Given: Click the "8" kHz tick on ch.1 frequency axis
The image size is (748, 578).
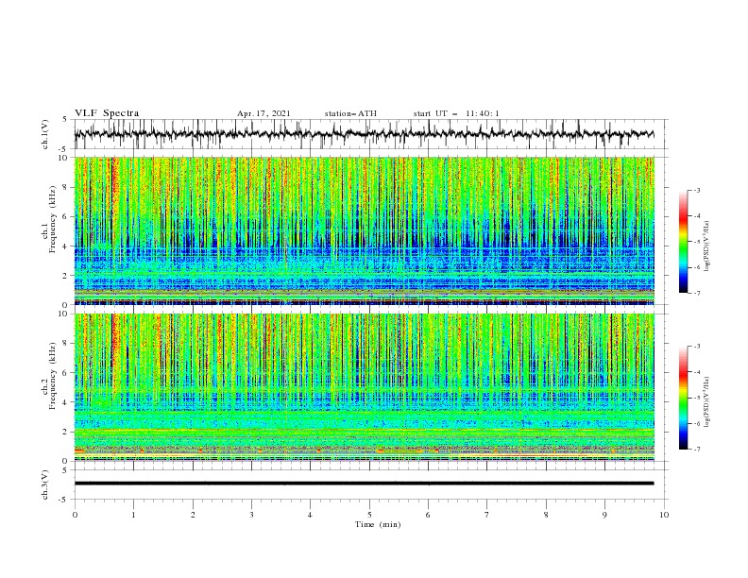Looking at the screenshot, I should click(66, 187).
